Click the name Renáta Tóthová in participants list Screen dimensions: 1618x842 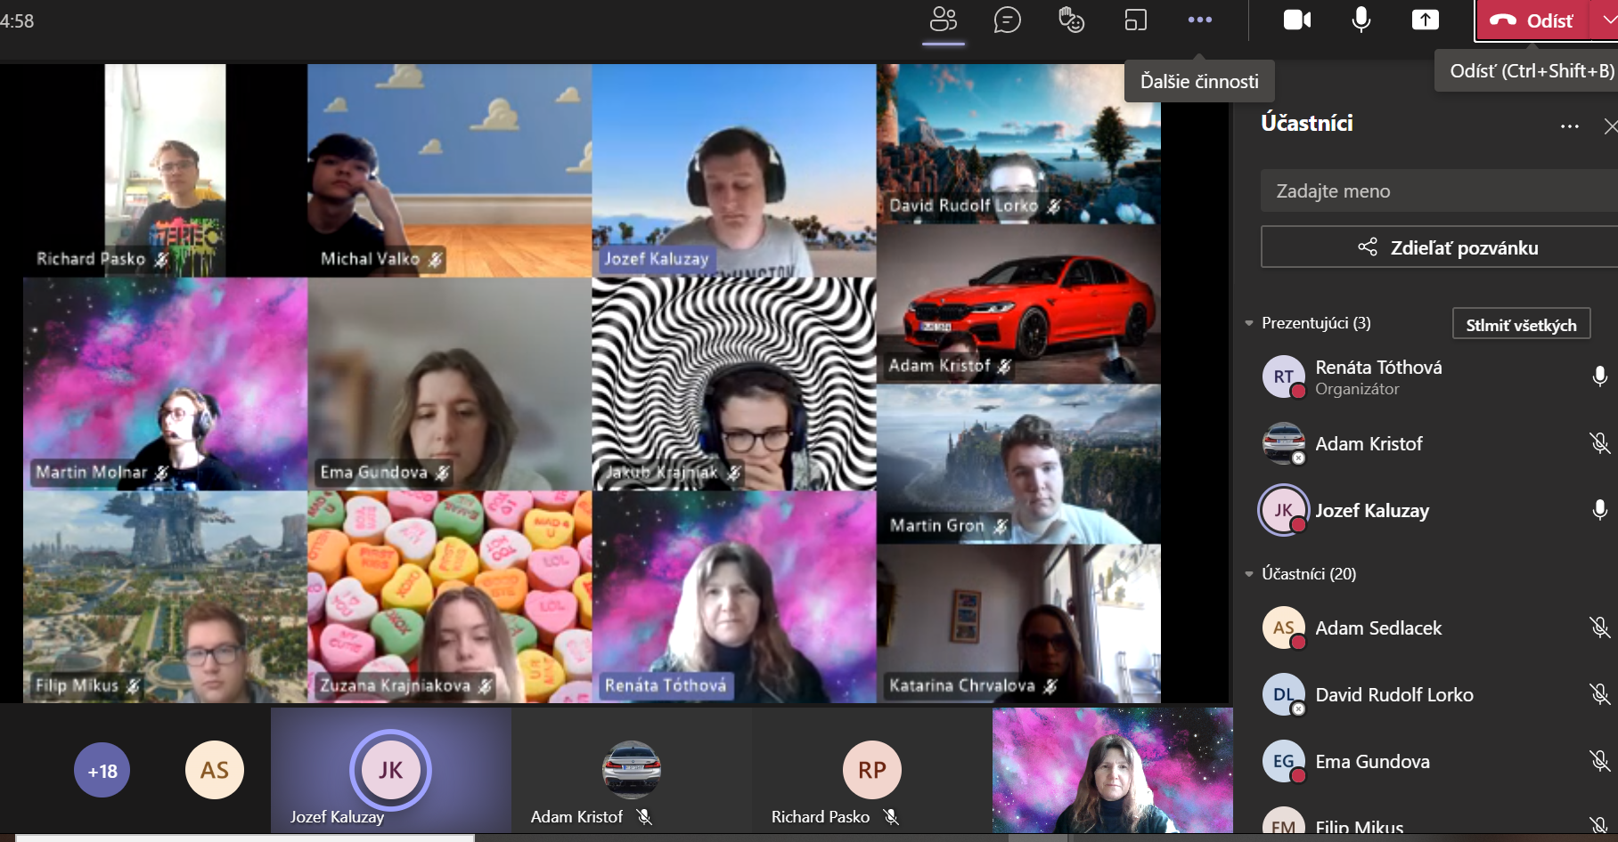(1378, 368)
